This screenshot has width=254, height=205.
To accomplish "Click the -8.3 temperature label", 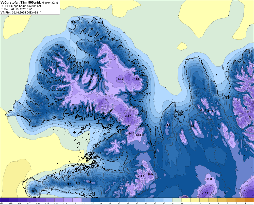I will pos(61,47).
